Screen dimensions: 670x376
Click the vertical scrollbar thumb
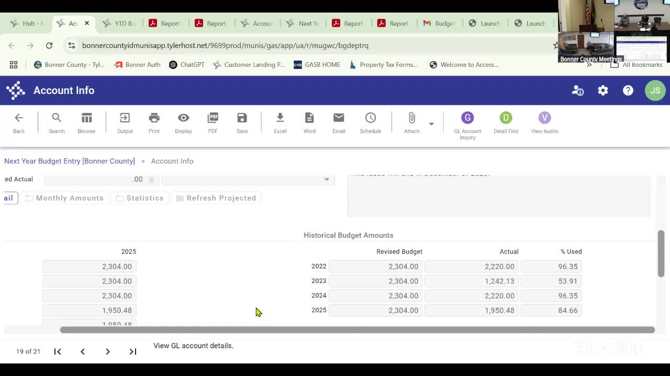click(x=661, y=253)
